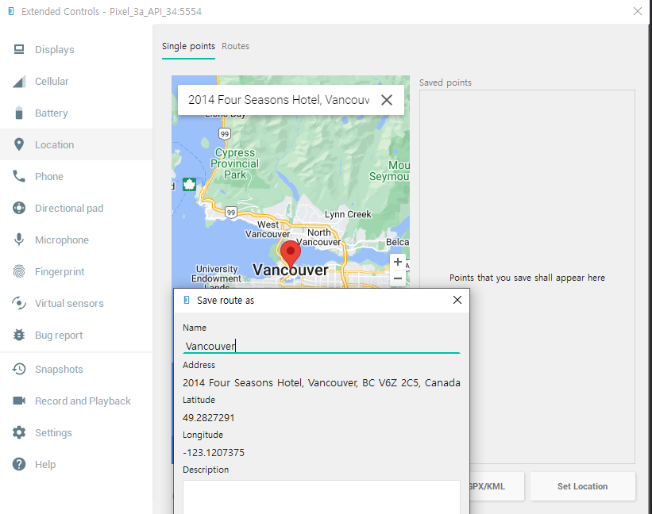This screenshot has width=652, height=514.
Task: Open Settings in the sidebar
Action: (76, 432)
